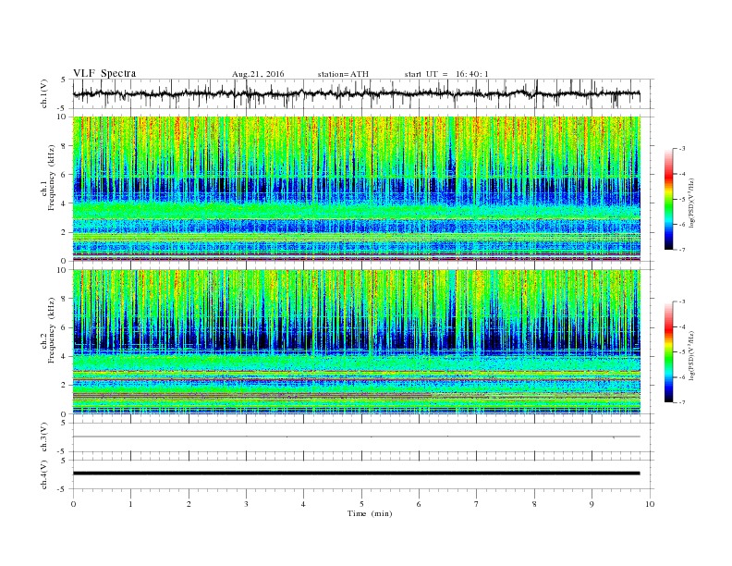Click the "5" tick label on the time axis
Viewport: 732px width, 566px height.
point(361,504)
